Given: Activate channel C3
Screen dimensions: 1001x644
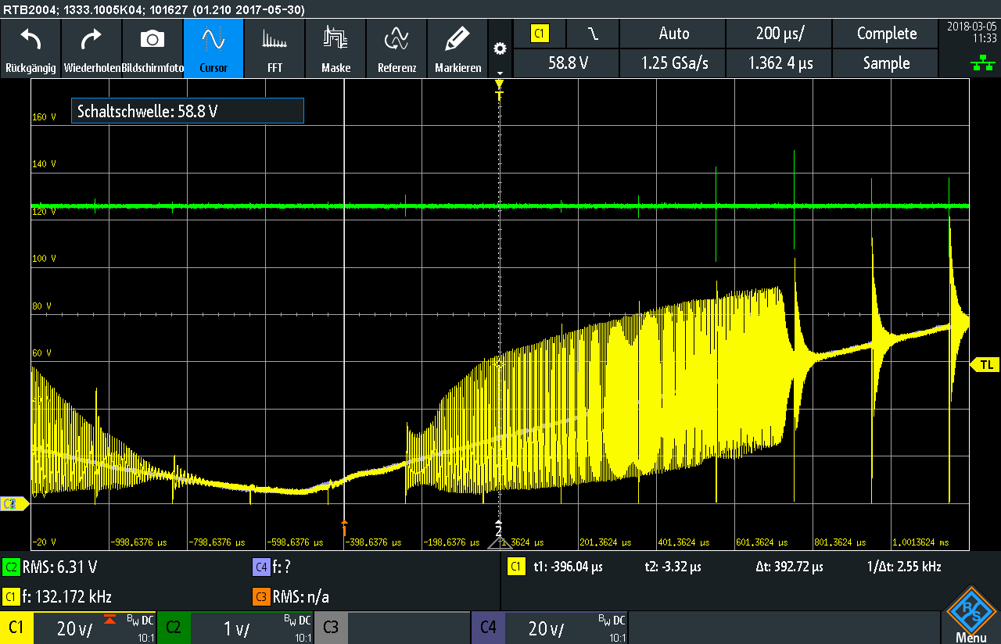Looking at the screenshot, I should coord(393,628).
